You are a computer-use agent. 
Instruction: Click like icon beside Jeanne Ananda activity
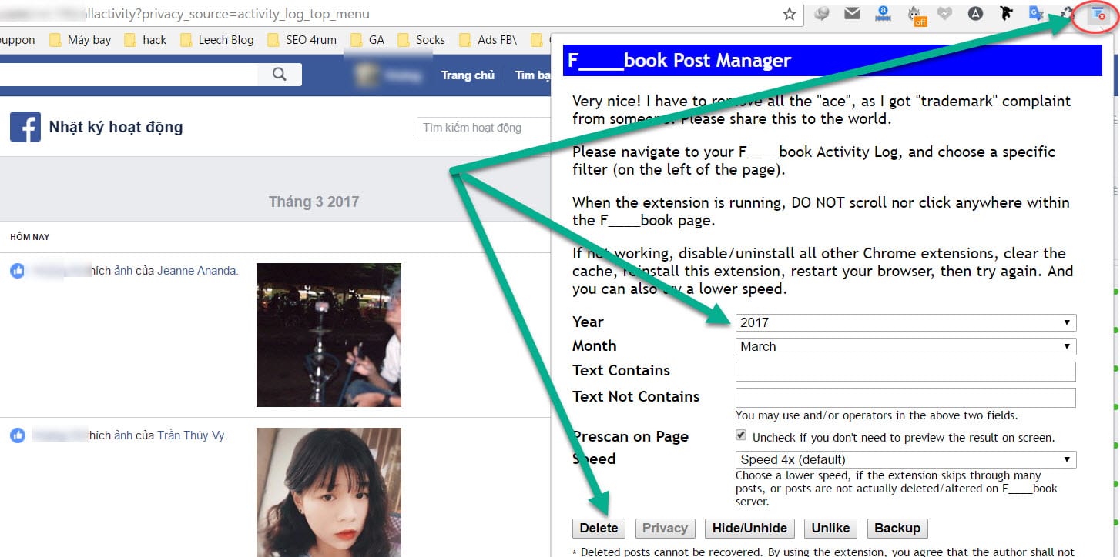pyautogui.click(x=18, y=271)
